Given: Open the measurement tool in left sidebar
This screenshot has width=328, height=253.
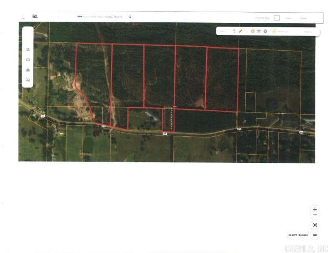Looking at the screenshot, I should (x=28, y=70).
